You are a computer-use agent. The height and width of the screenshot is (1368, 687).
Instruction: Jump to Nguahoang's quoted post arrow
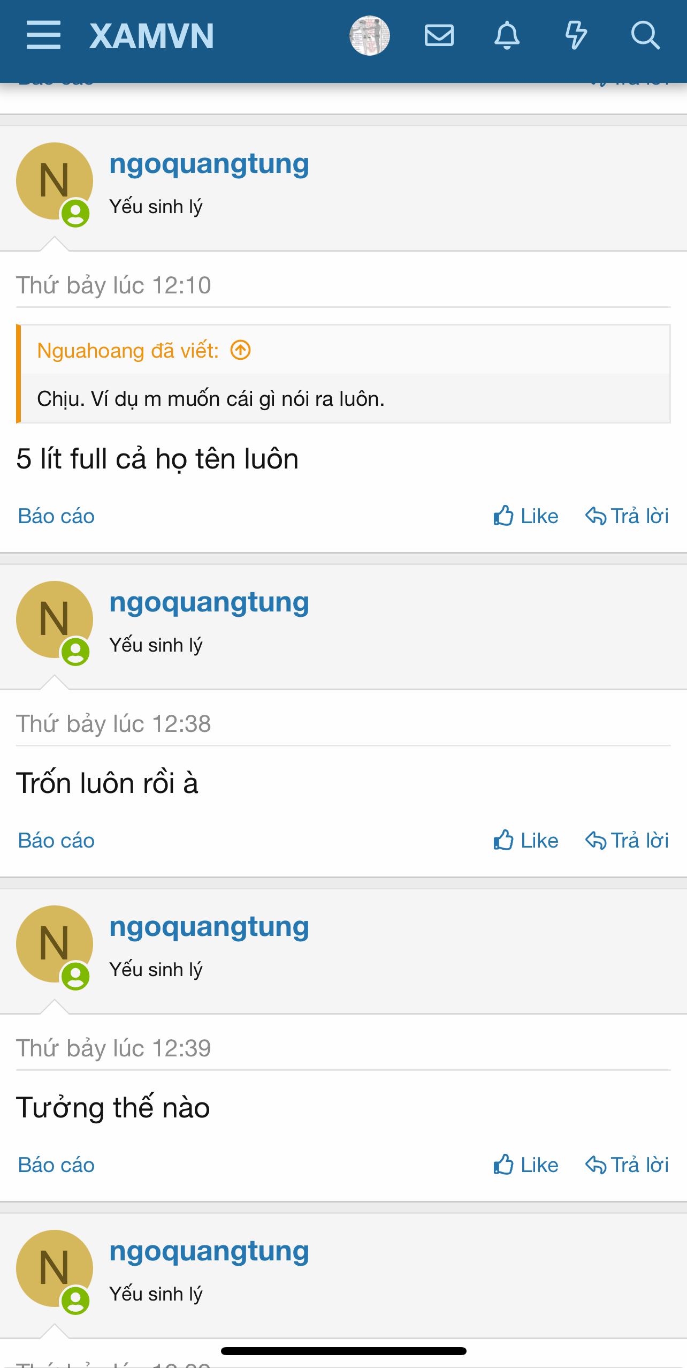point(241,350)
